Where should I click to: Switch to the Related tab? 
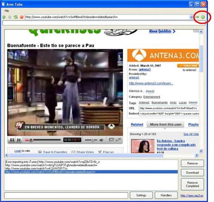click(x=137, y=124)
